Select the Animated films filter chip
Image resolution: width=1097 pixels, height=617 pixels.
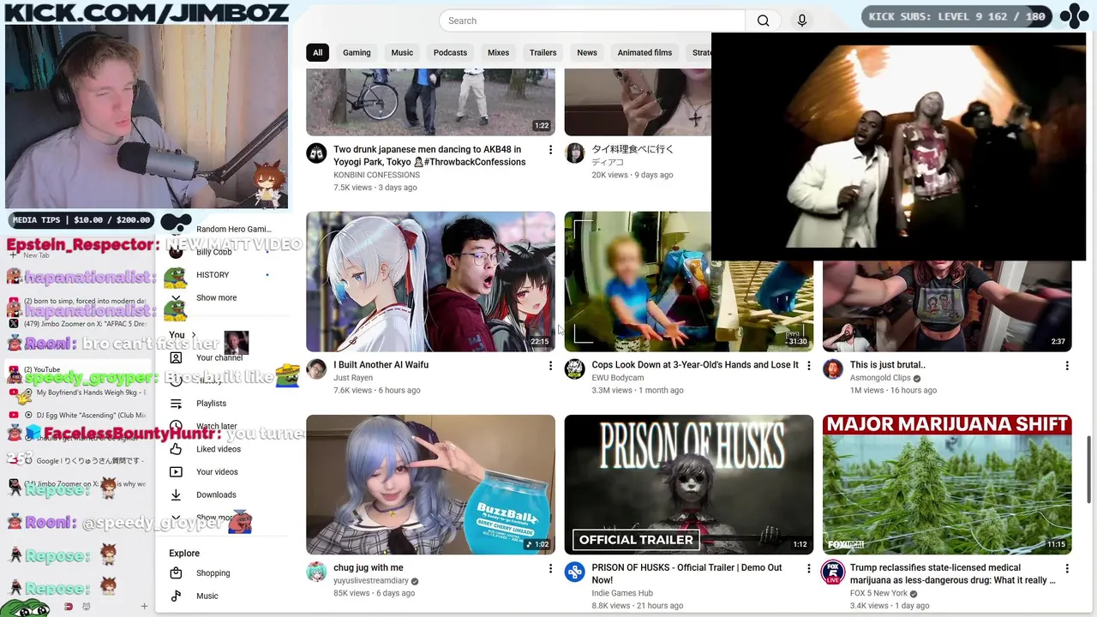pos(644,53)
